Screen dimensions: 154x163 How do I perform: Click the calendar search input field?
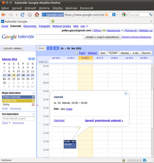pyautogui.click(x=60, y=37)
